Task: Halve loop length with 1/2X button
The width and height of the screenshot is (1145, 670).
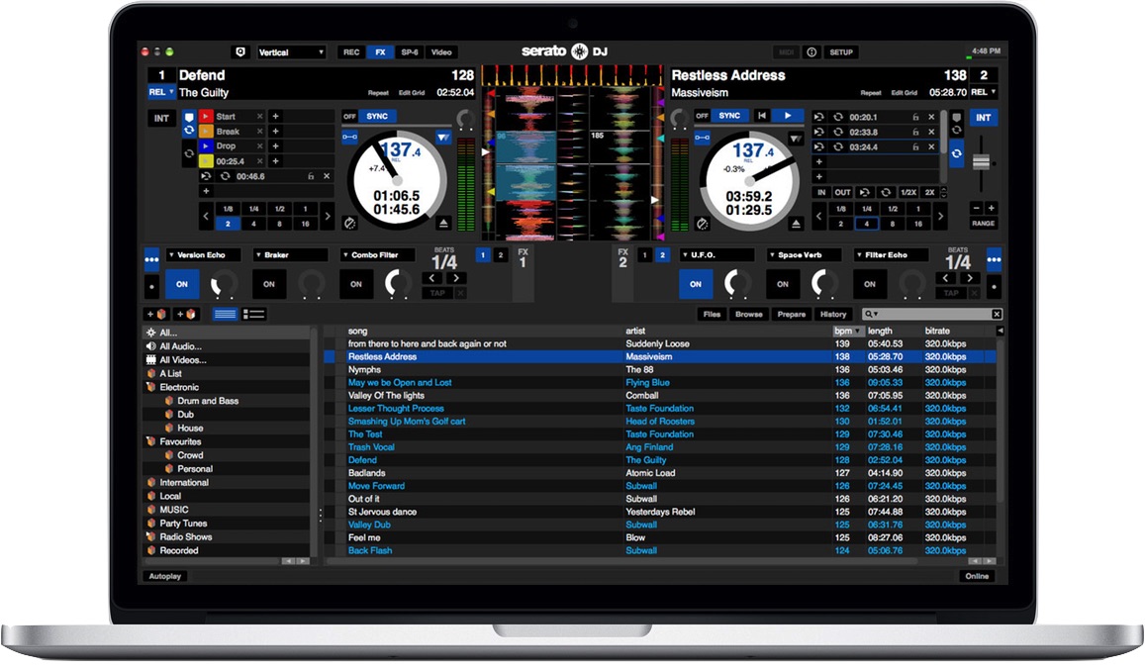Action: click(x=907, y=192)
